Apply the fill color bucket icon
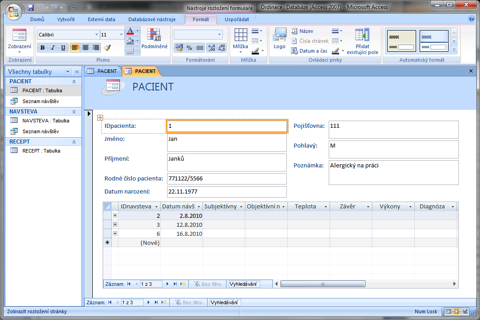The height and width of the screenshot is (320, 480). [x=130, y=41]
